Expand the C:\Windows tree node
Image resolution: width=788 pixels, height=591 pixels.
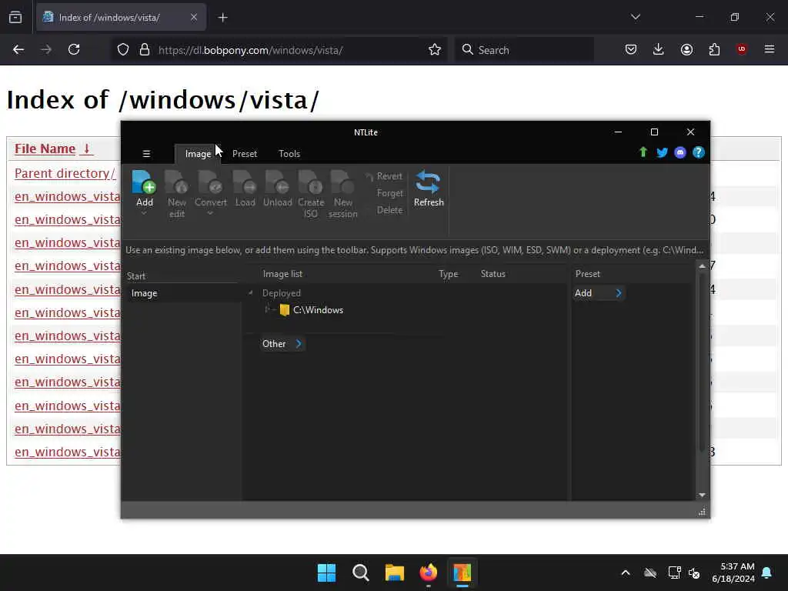267,309
